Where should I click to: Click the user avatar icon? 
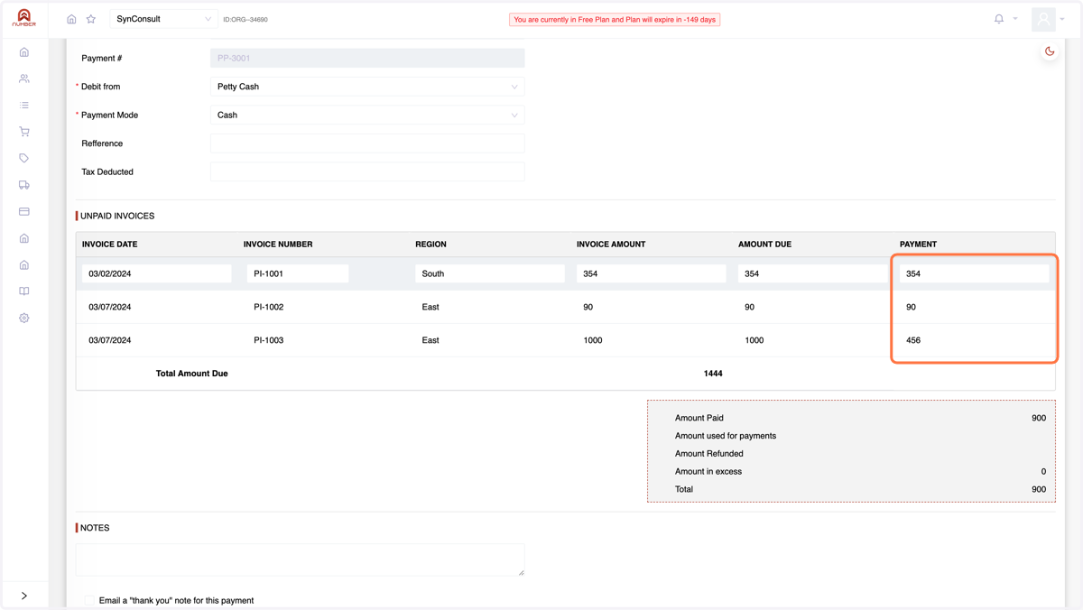point(1044,19)
